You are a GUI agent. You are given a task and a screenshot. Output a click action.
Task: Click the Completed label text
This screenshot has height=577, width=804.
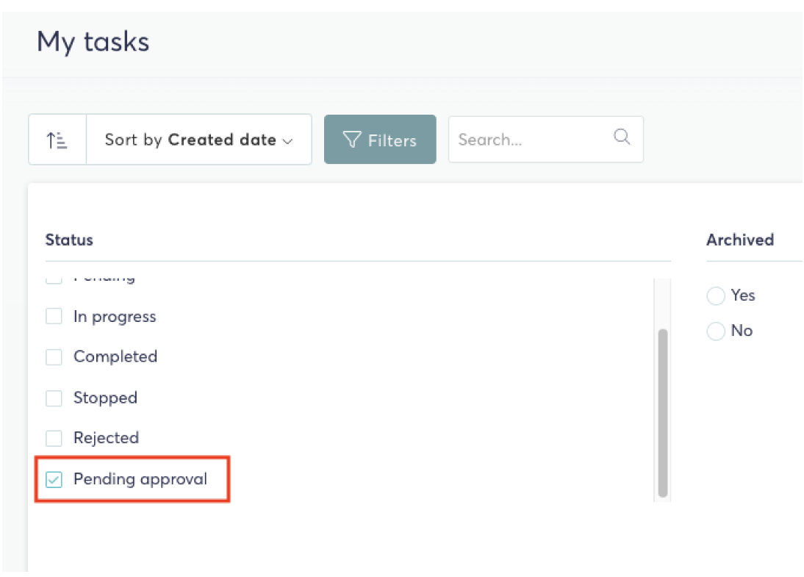(115, 356)
